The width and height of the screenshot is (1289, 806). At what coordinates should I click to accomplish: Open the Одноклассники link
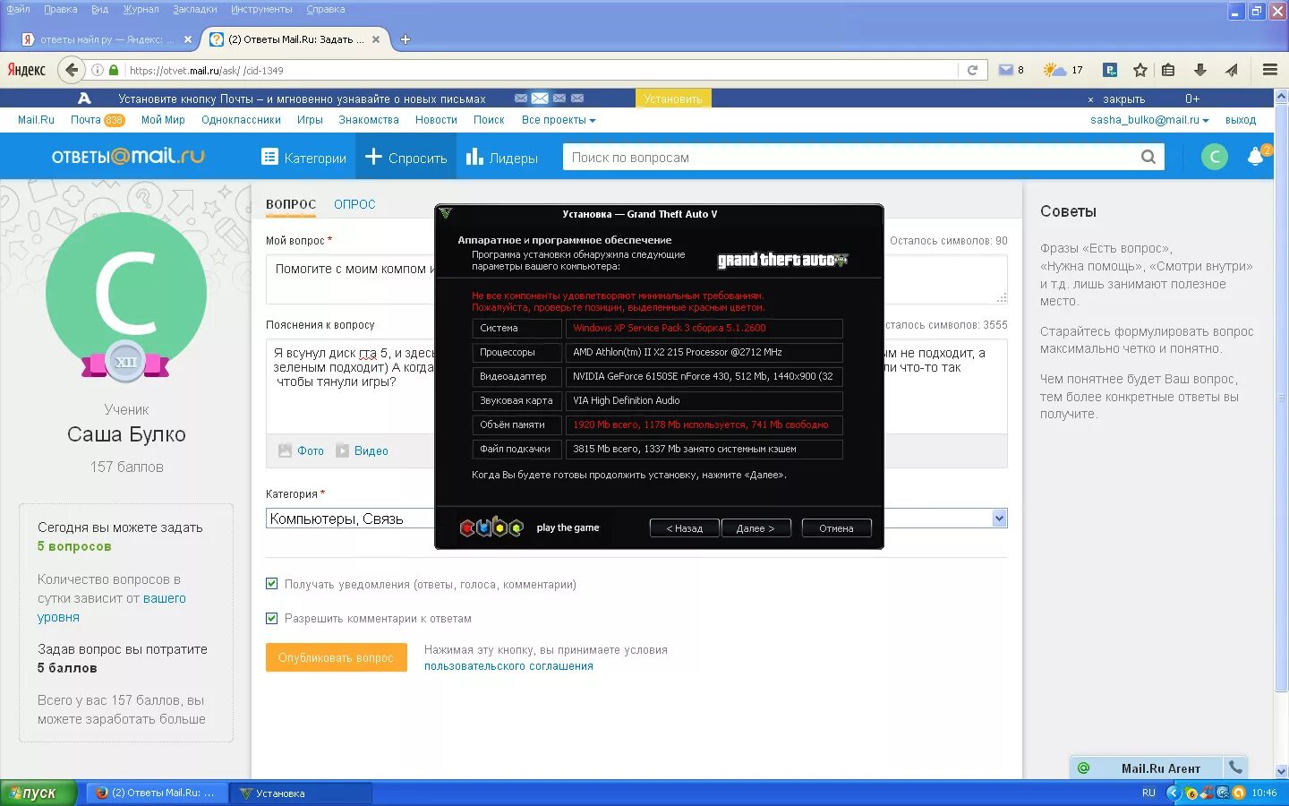tap(241, 120)
